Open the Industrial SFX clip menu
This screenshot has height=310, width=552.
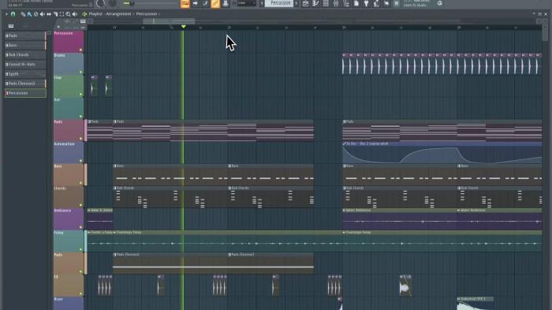click(x=459, y=299)
